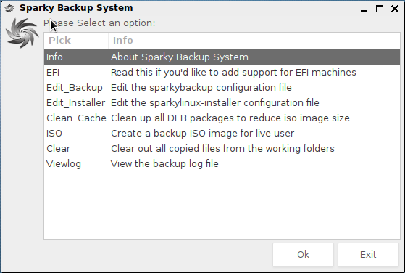Choose the Edit_Backup option

[222, 87]
